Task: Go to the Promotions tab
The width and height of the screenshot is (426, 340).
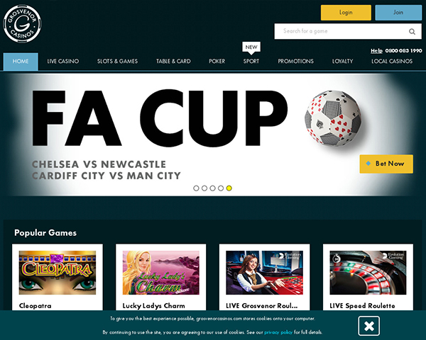Action: pyautogui.click(x=295, y=62)
